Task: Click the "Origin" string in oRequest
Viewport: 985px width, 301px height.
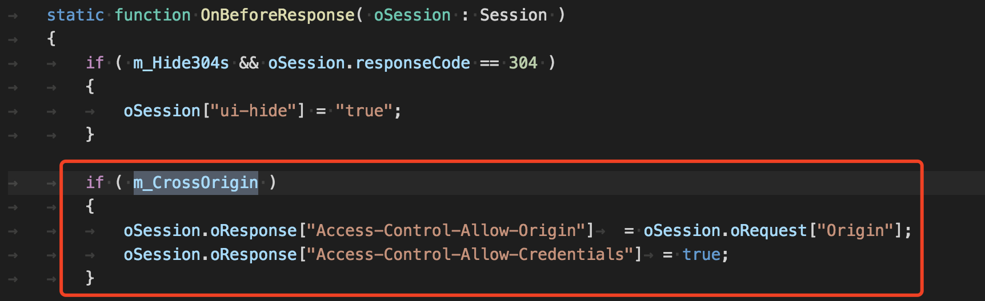Action: 855,230
